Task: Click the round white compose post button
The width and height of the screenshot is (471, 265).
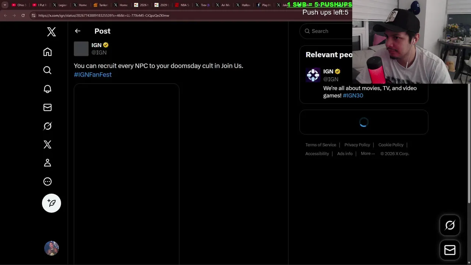Action: coord(52,203)
